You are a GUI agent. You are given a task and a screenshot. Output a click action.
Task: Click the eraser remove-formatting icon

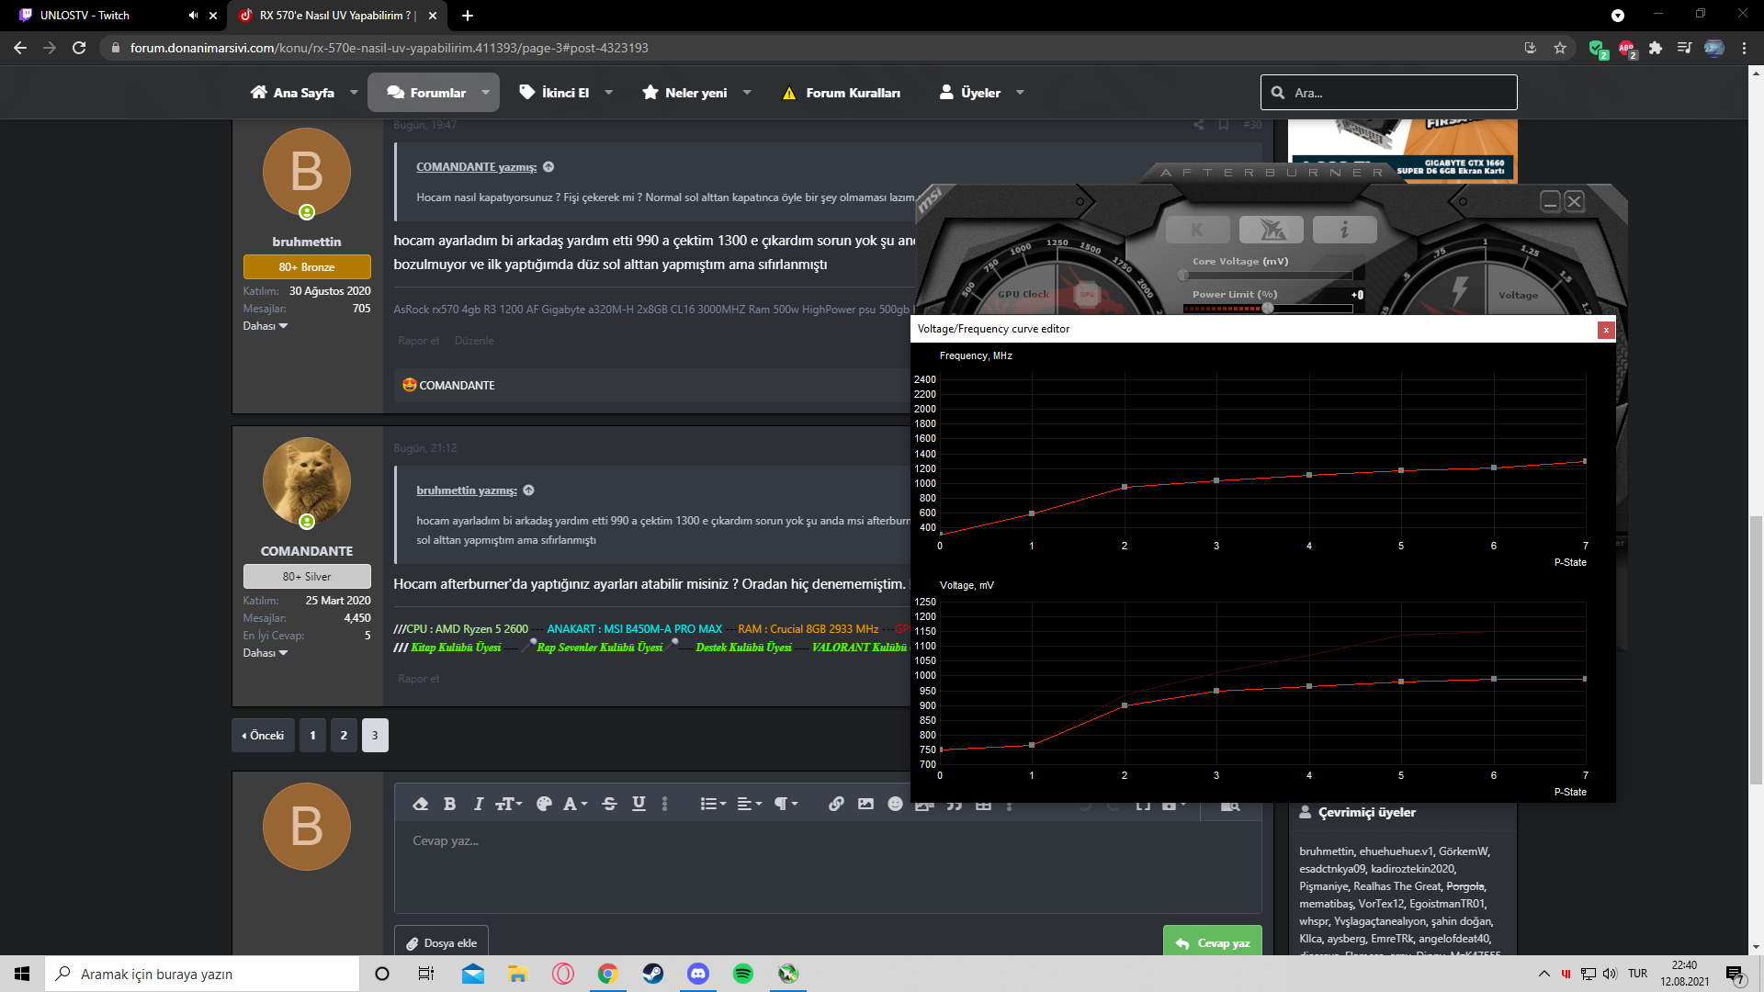420,804
